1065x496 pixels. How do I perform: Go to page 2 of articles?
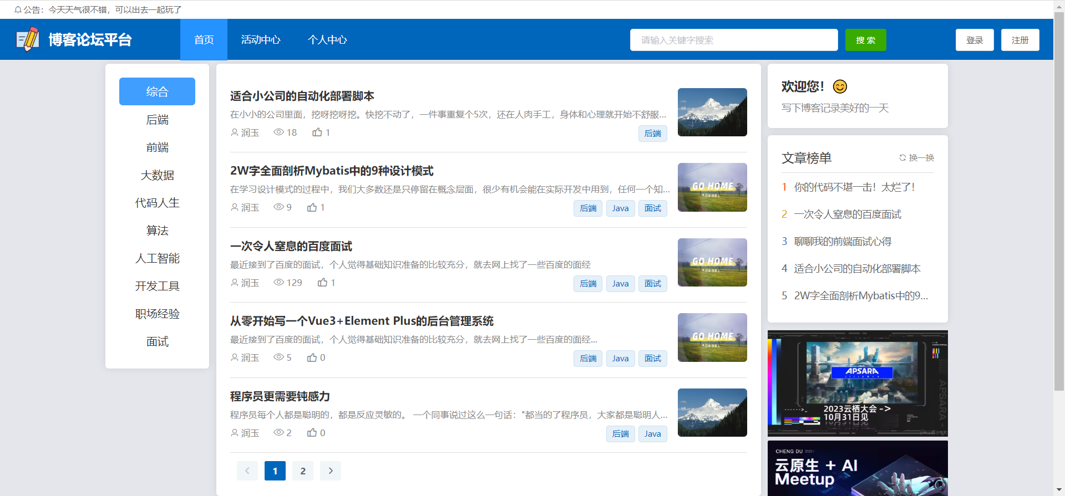click(x=303, y=471)
